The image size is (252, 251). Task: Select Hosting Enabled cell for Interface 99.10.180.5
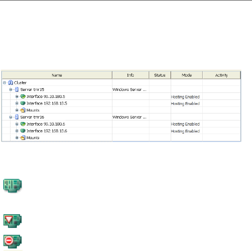pyautogui.click(x=185, y=97)
